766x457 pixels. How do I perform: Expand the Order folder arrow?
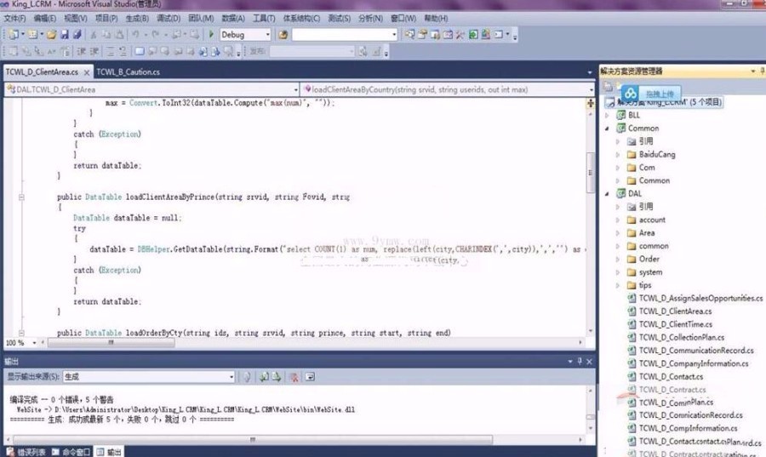(x=618, y=260)
